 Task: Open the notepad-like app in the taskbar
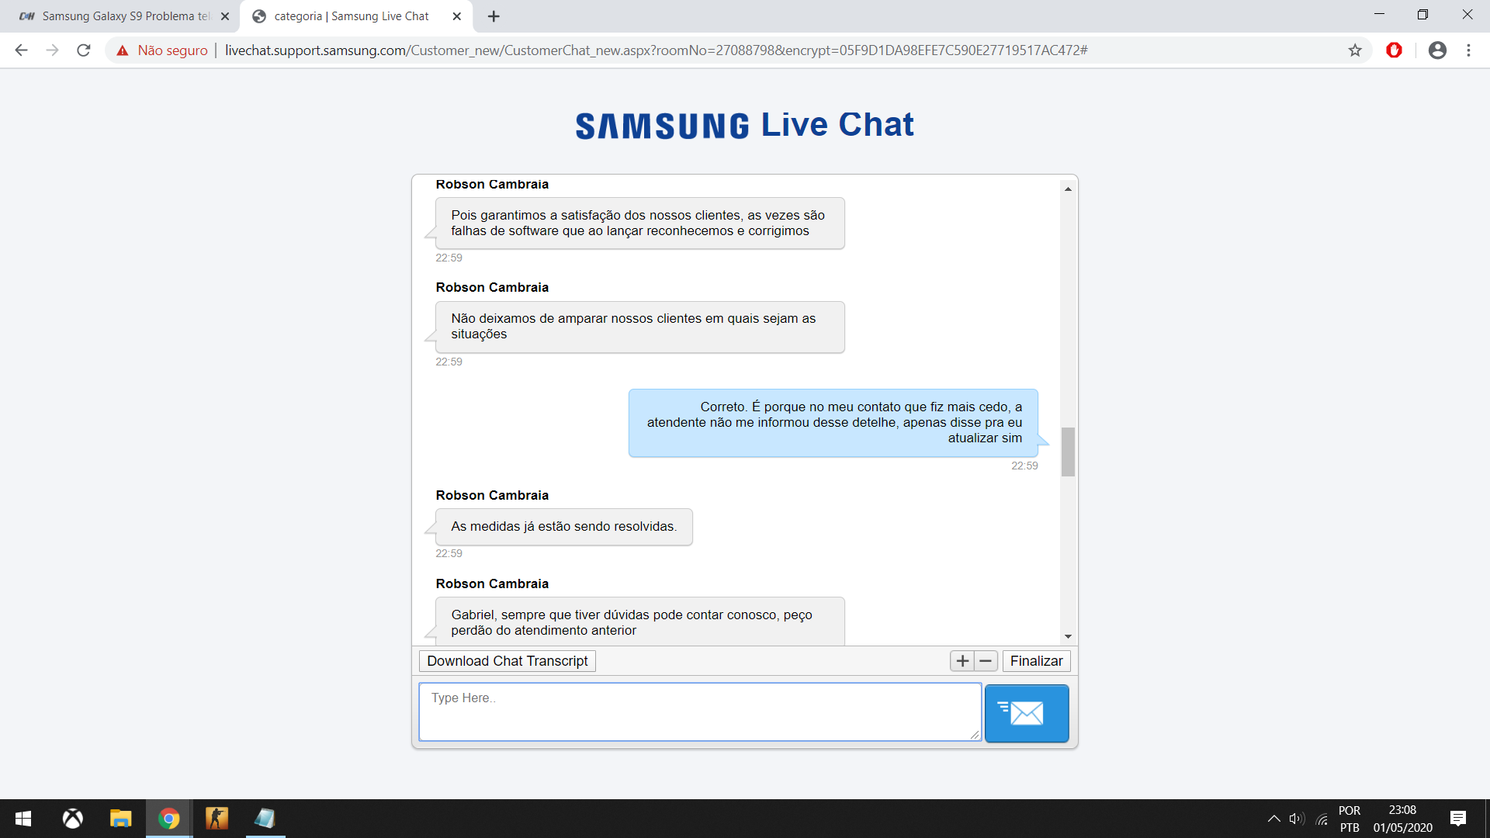tap(265, 819)
